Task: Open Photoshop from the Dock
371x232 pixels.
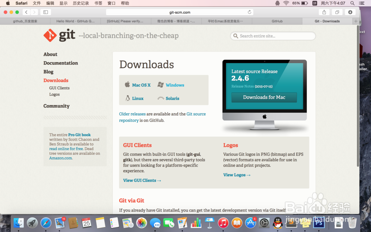Action: (319, 223)
